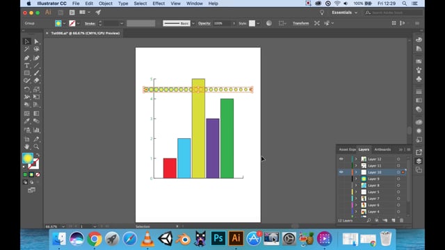The image size is (445, 250).
Task: Show Layer 11 via visibility column
Action: [341, 165]
